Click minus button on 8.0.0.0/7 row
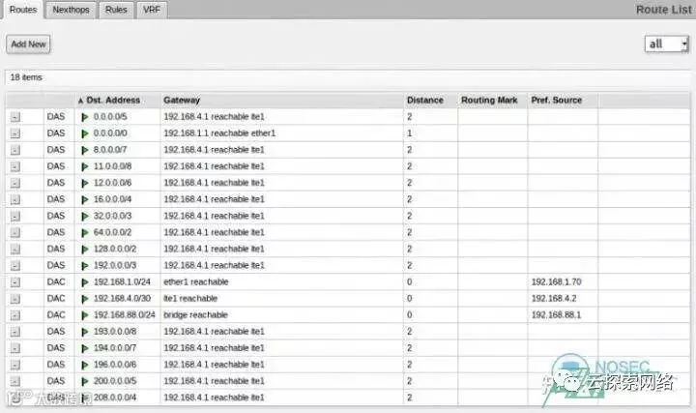The width and height of the screenshot is (696, 413). point(15,150)
